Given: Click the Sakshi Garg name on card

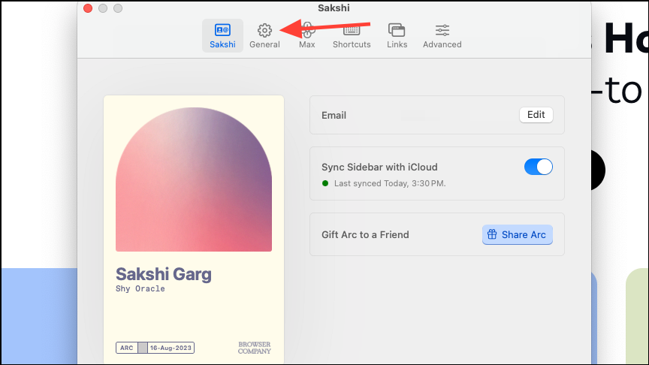Looking at the screenshot, I should click(x=164, y=274).
